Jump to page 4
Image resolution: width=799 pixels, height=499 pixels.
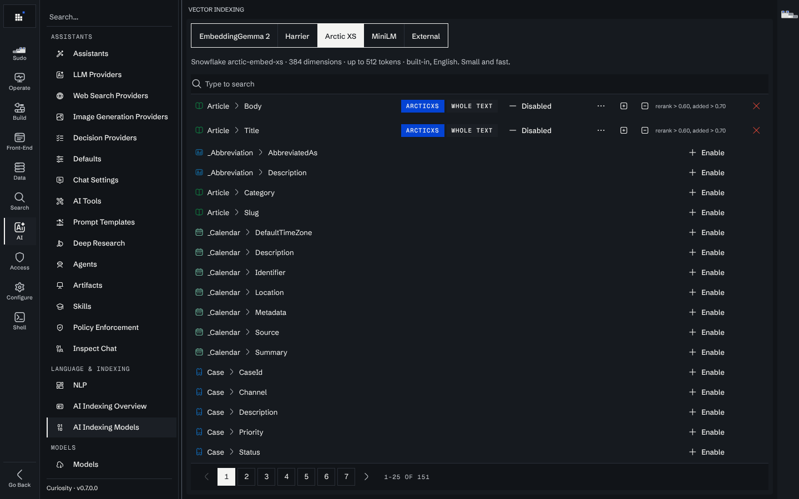(x=286, y=477)
